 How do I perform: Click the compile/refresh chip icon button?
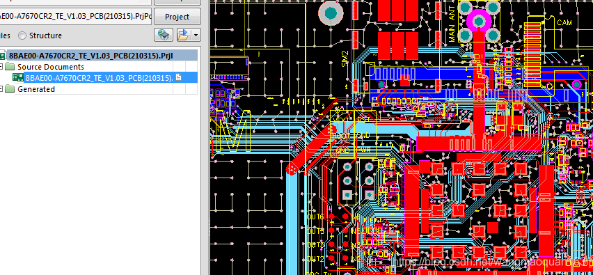(x=164, y=35)
